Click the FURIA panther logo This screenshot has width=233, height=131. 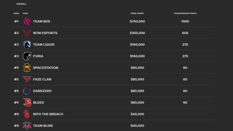pyautogui.click(x=27, y=56)
